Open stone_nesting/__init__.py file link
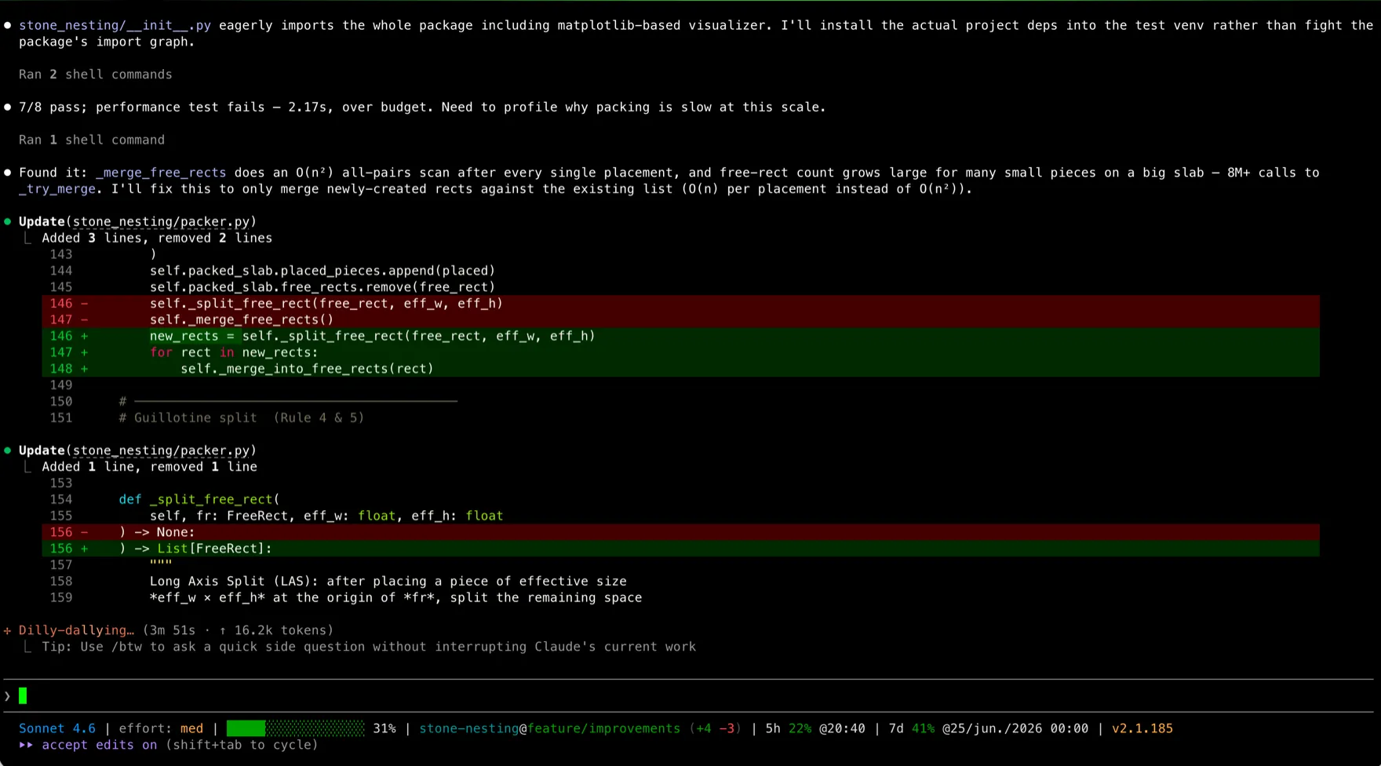The height and width of the screenshot is (766, 1381). coord(115,25)
